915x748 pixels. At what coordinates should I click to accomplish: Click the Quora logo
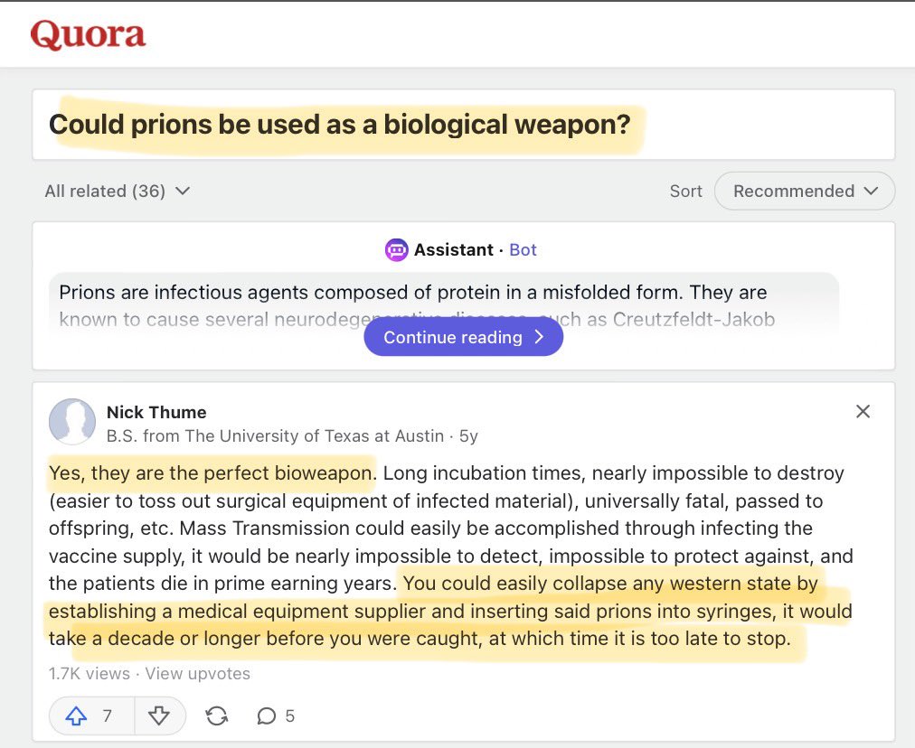pyautogui.click(x=88, y=35)
